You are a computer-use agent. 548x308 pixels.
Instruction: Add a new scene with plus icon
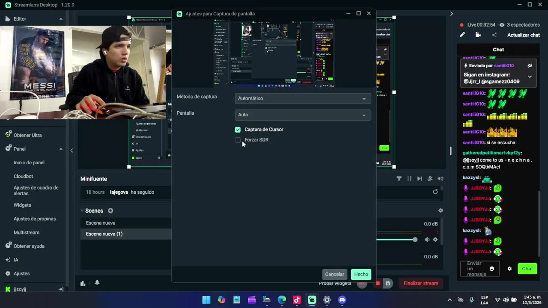click(110, 210)
